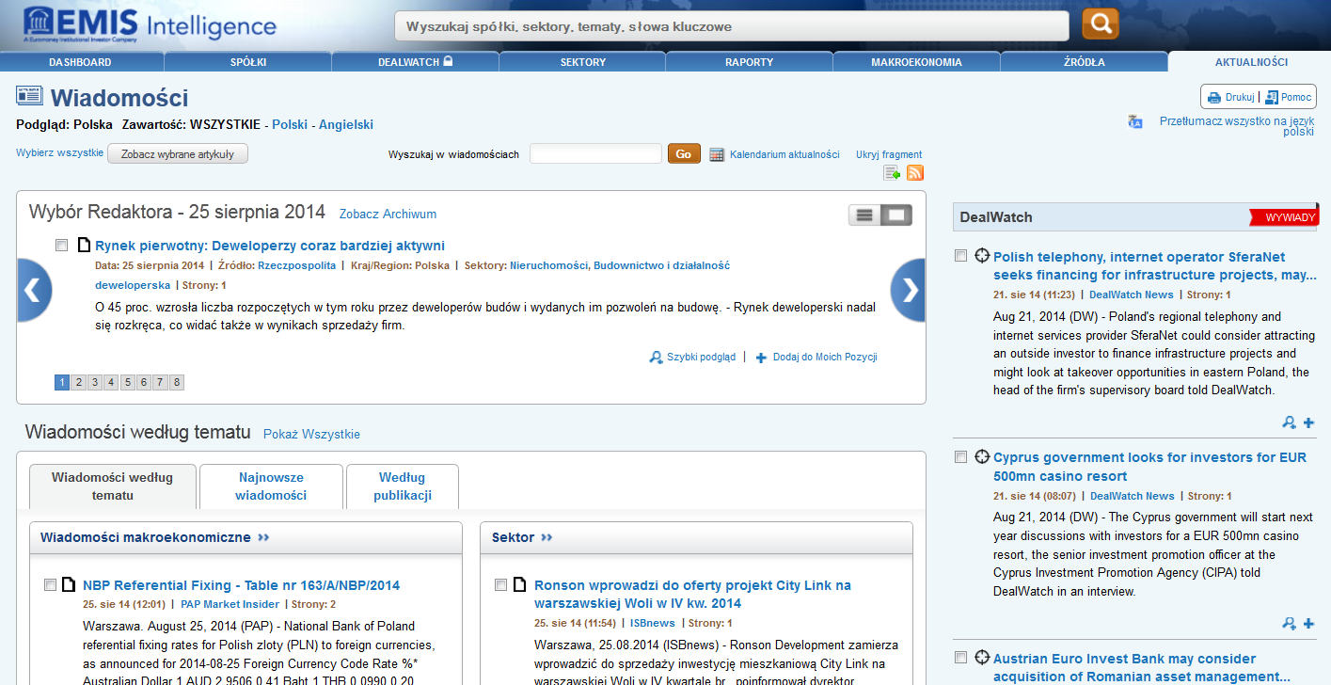Select the checkbox for the SferaNet article

[x=960, y=256]
